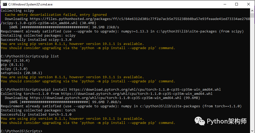The image size is (255, 133).
Task: Click the 99.6MB 7.0kB/s progress bar line
Action: coord(65,102)
